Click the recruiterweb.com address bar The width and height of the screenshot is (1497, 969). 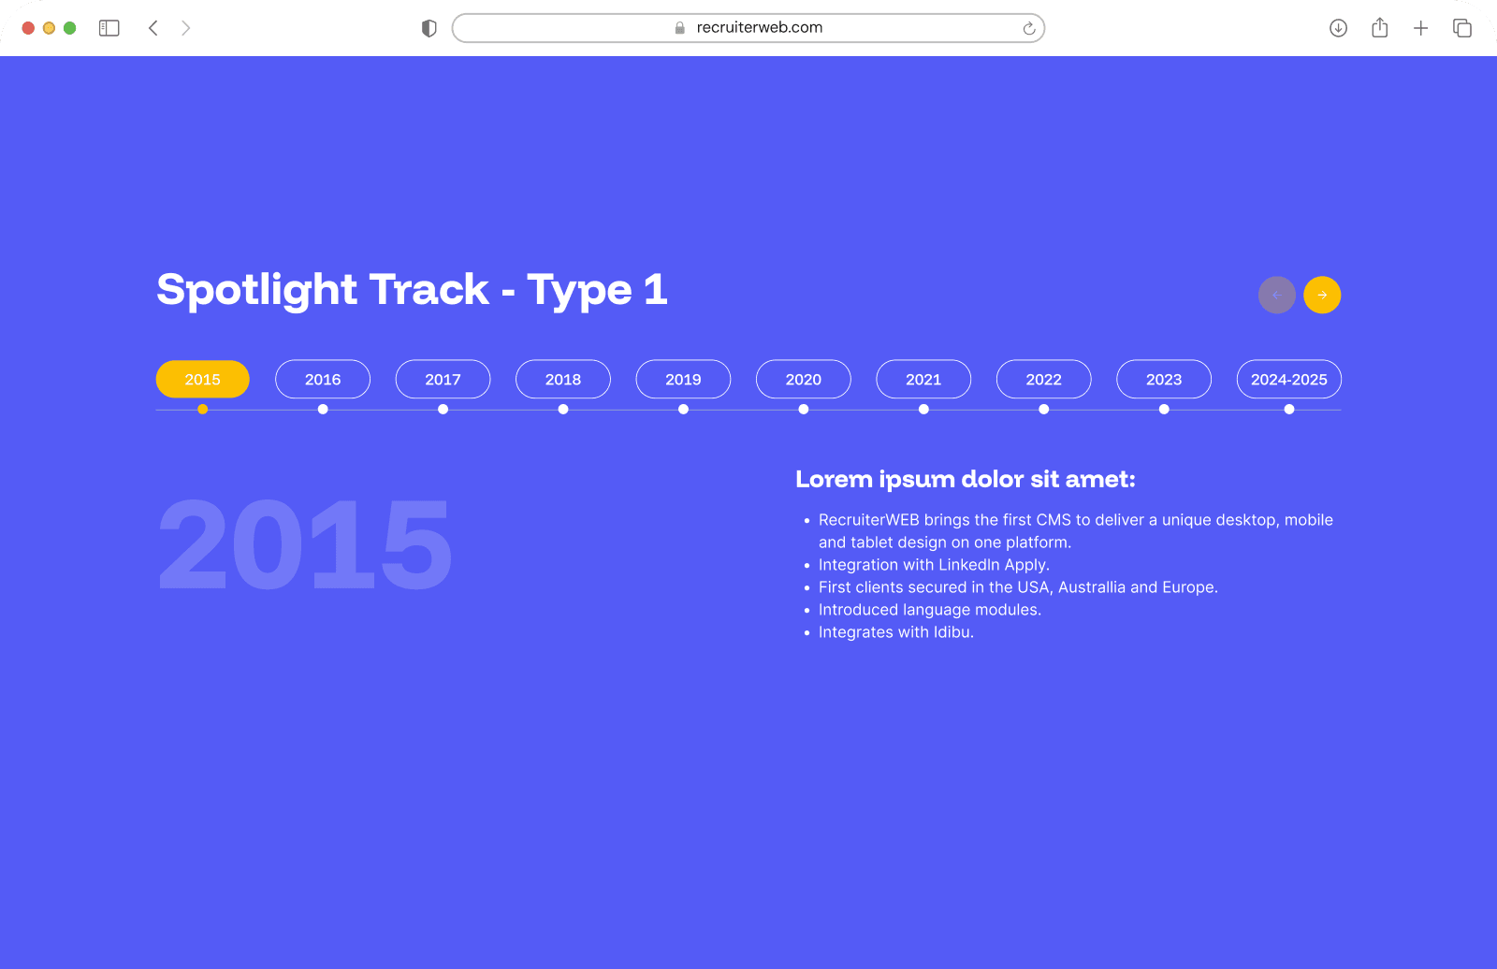[748, 28]
